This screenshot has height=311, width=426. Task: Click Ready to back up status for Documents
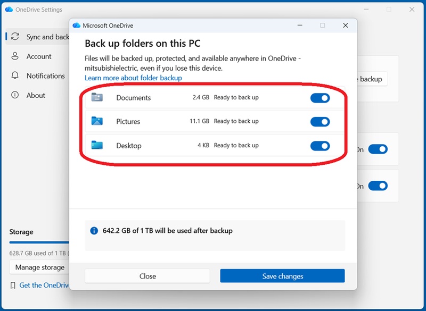point(236,97)
